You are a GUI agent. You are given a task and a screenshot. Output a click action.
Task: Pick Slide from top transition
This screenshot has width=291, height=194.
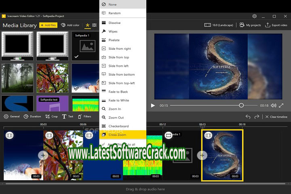(x=123, y=57)
